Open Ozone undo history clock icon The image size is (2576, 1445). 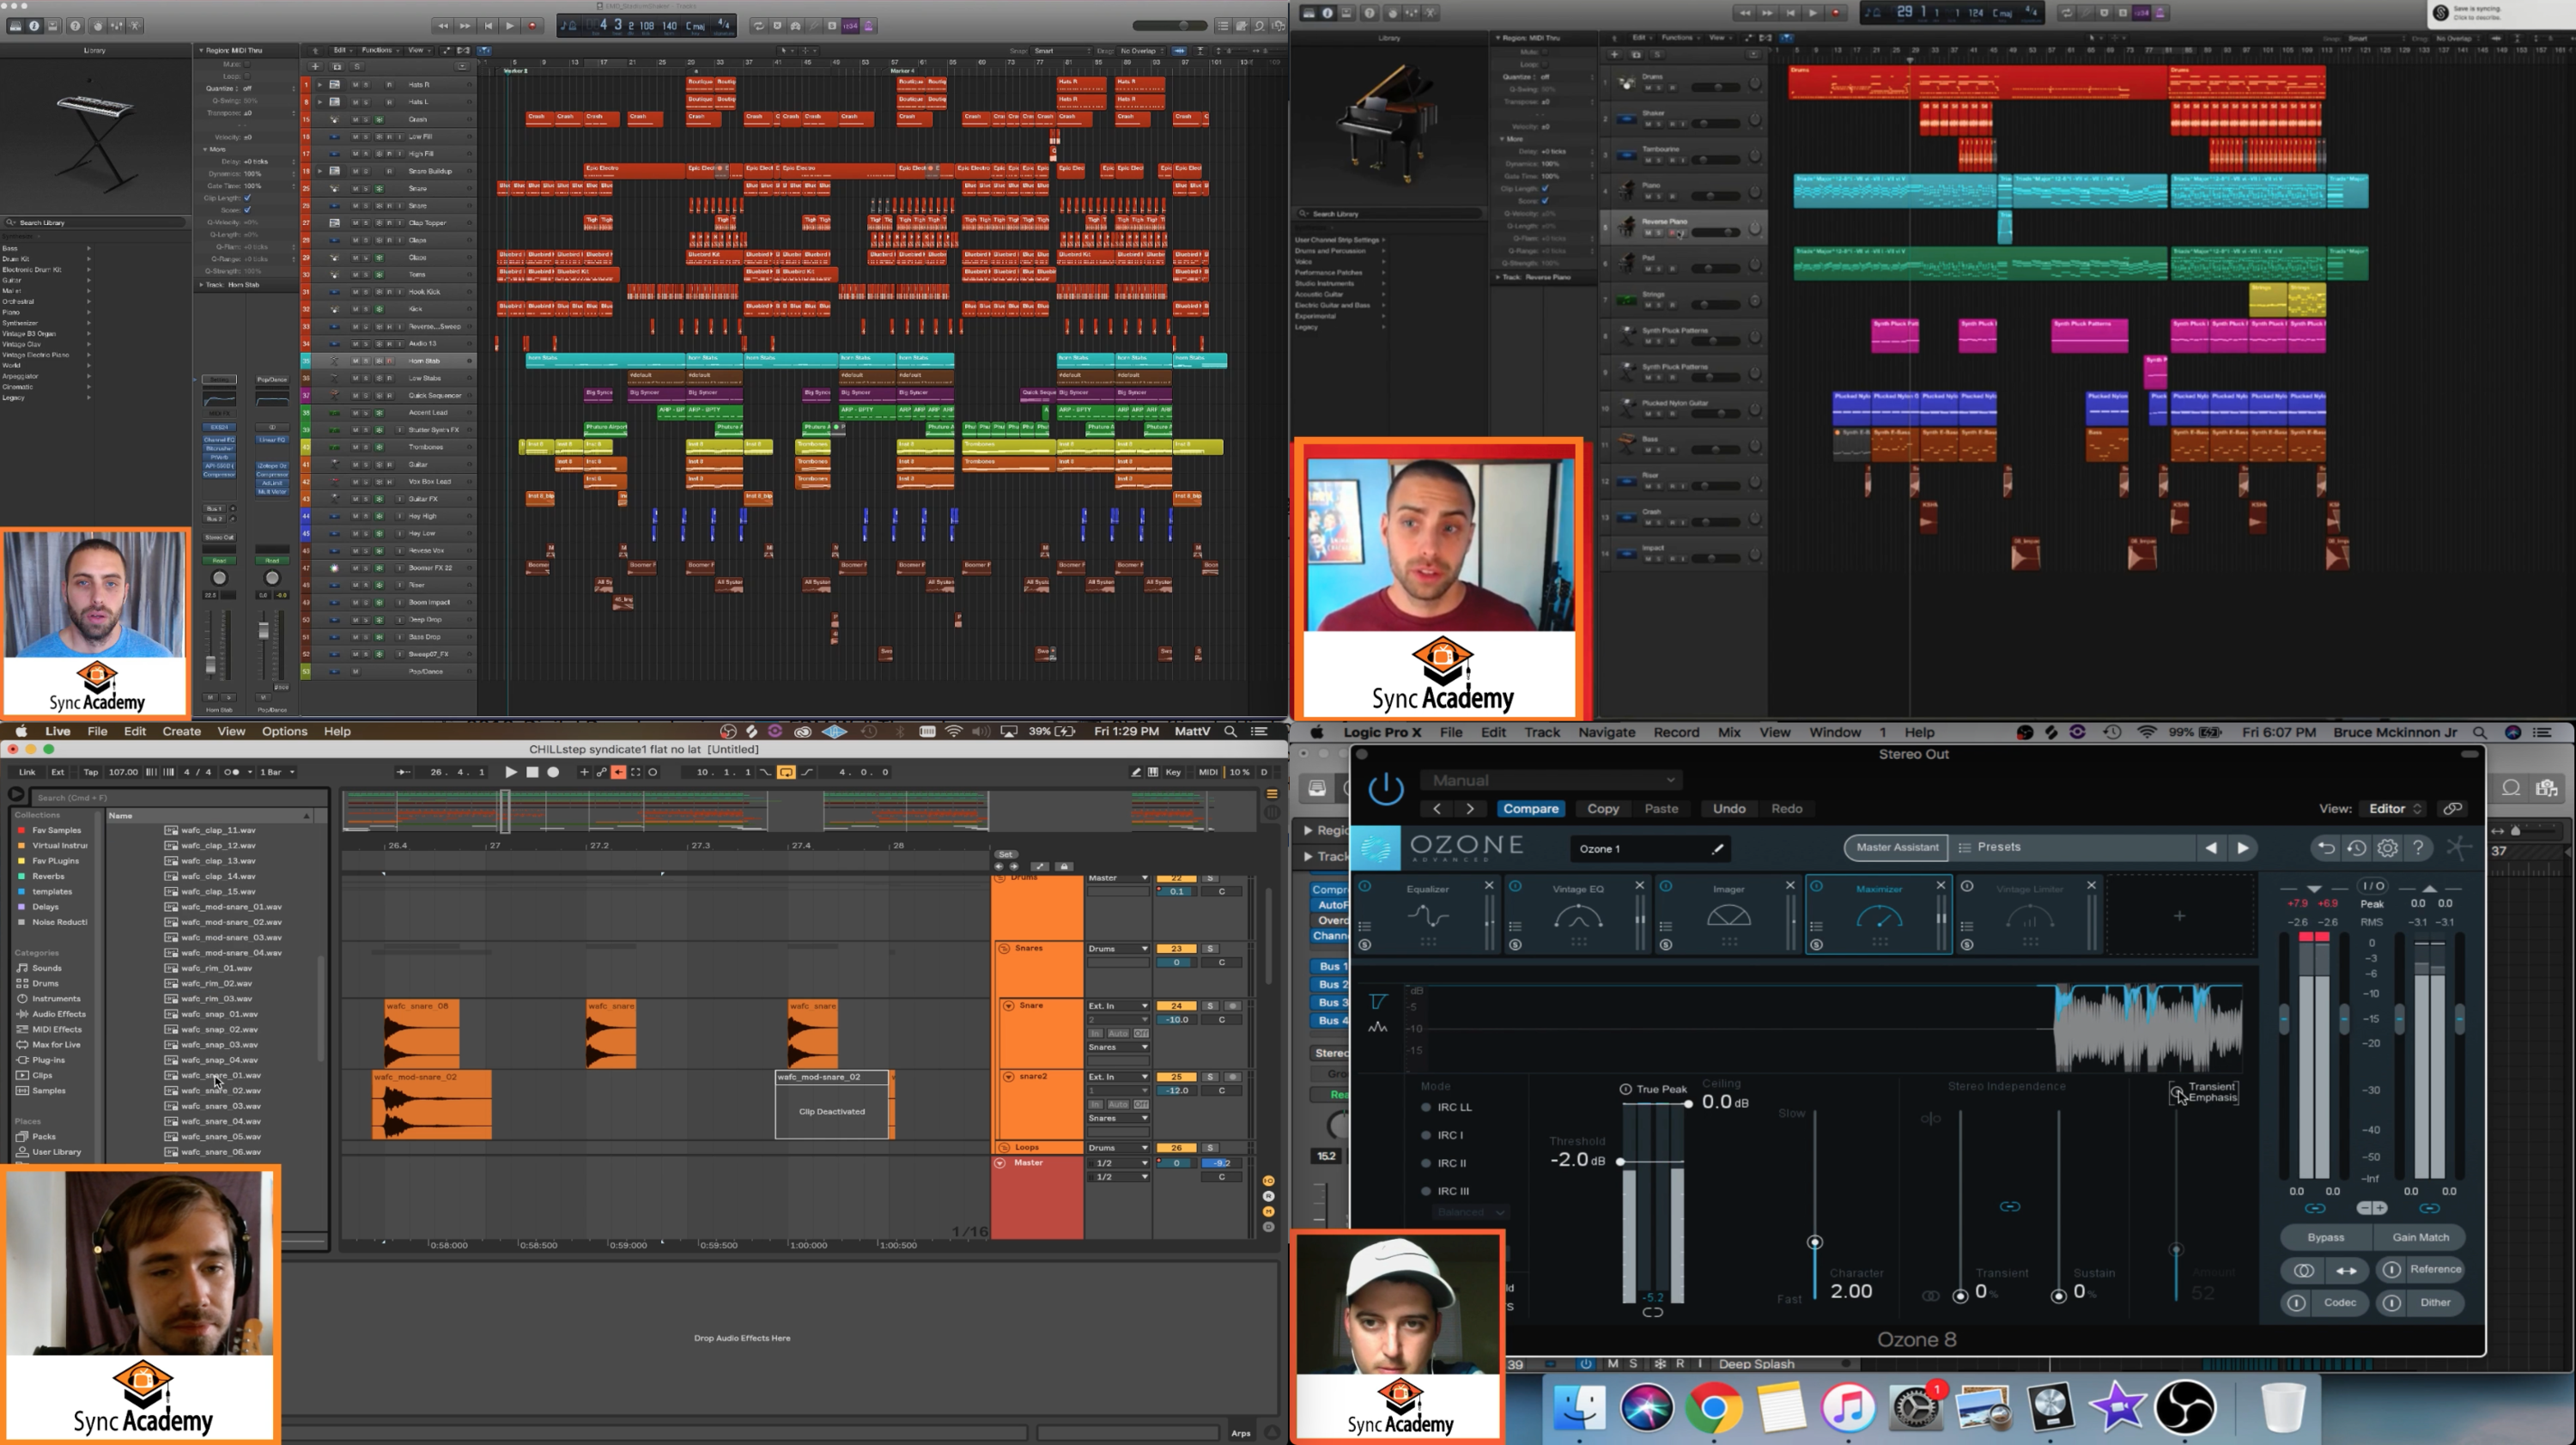2357,848
